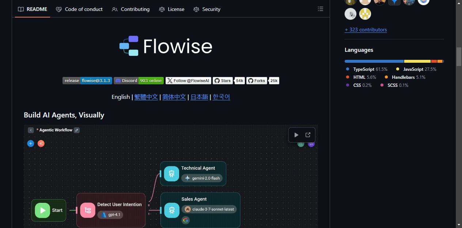Click the Follow @FlowiseAI badge

point(188,81)
